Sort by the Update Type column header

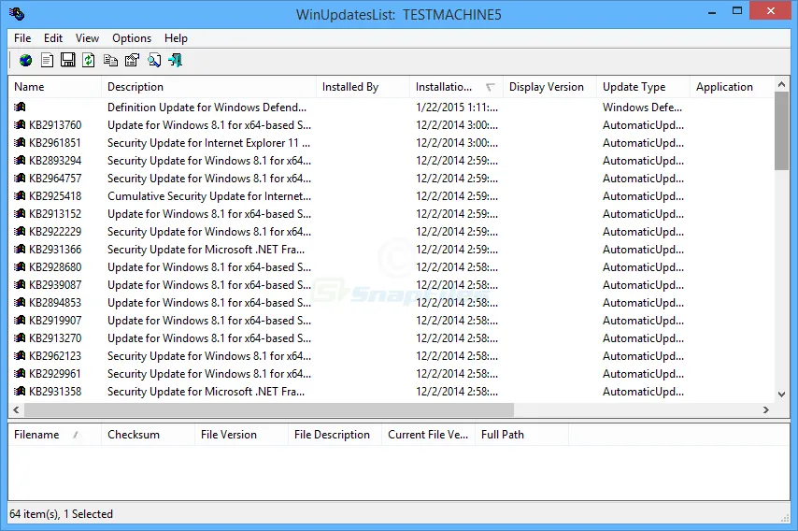pyautogui.click(x=643, y=87)
